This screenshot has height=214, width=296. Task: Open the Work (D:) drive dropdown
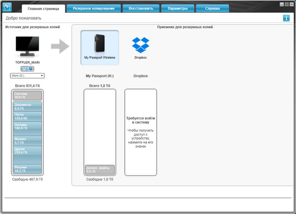(x=28, y=75)
